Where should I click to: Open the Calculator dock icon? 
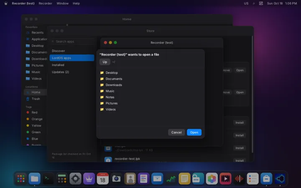[x=62, y=179]
